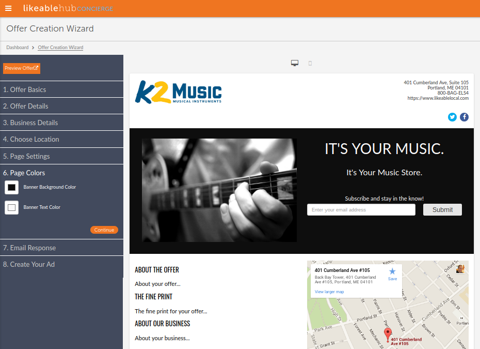Viewport: 480px width, 349px height.
Task: Click the email address input field
Action: click(361, 210)
